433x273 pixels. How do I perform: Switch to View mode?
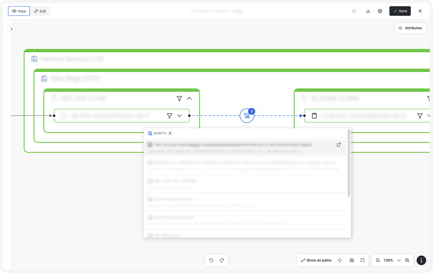pyautogui.click(x=19, y=11)
